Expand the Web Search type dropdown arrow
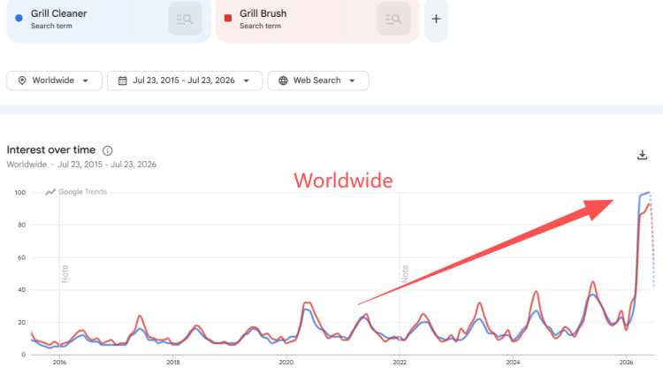Screen dimensions: 663x375 click(352, 80)
